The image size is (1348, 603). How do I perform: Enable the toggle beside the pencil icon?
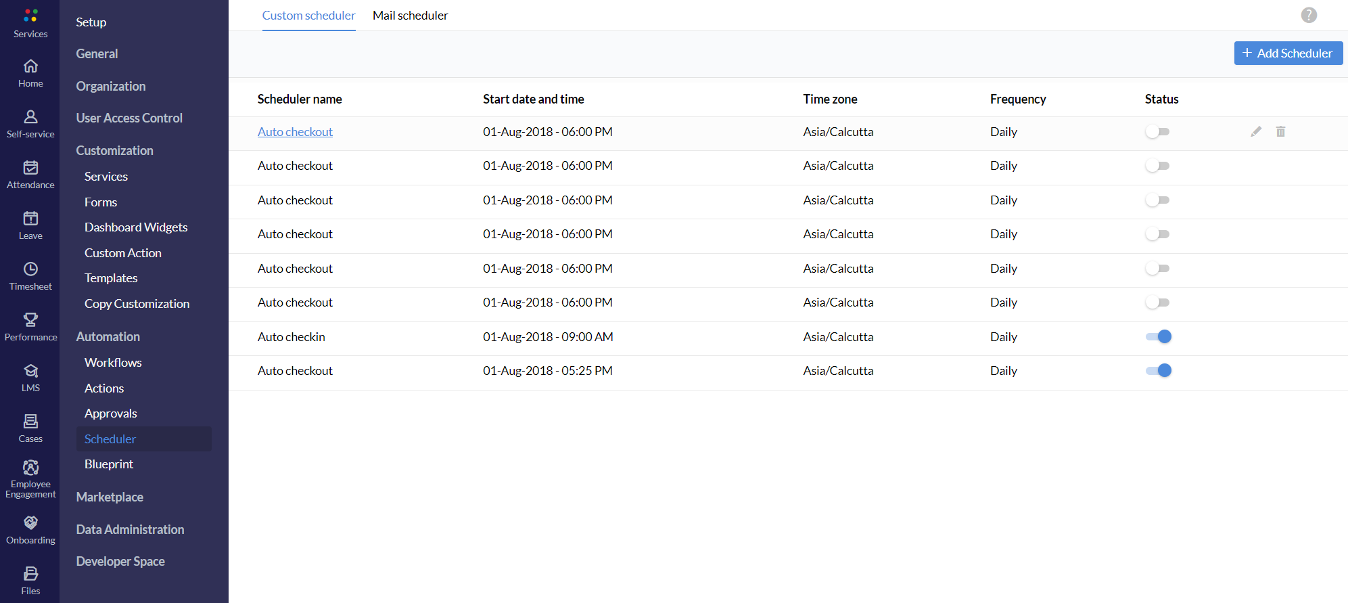(x=1158, y=132)
